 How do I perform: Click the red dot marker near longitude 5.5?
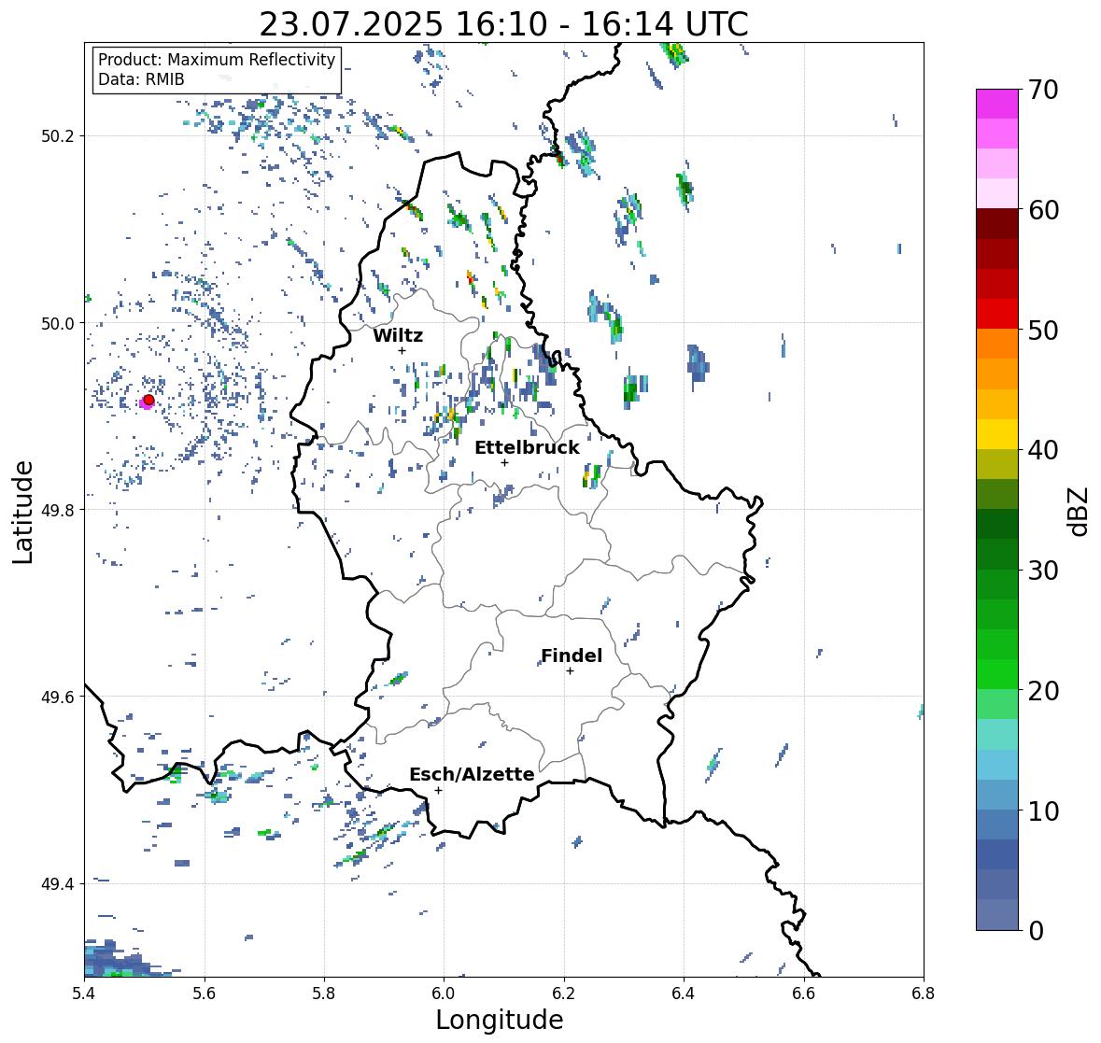148,400
